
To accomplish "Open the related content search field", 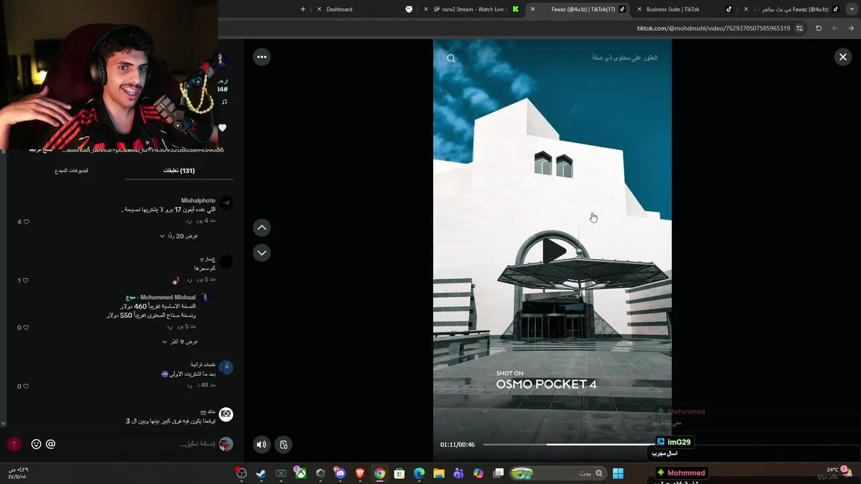I will 624,58.
